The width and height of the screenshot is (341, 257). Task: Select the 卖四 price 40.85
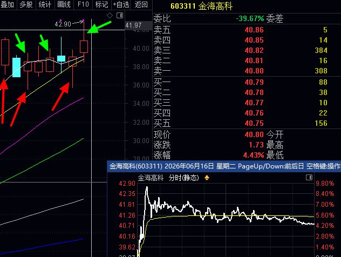tap(254, 40)
